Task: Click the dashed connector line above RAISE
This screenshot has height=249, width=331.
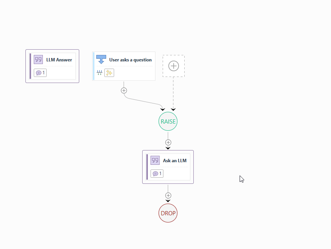Action: [173, 93]
